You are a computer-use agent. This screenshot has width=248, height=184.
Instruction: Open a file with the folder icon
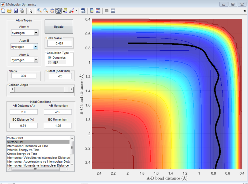pos(9,11)
